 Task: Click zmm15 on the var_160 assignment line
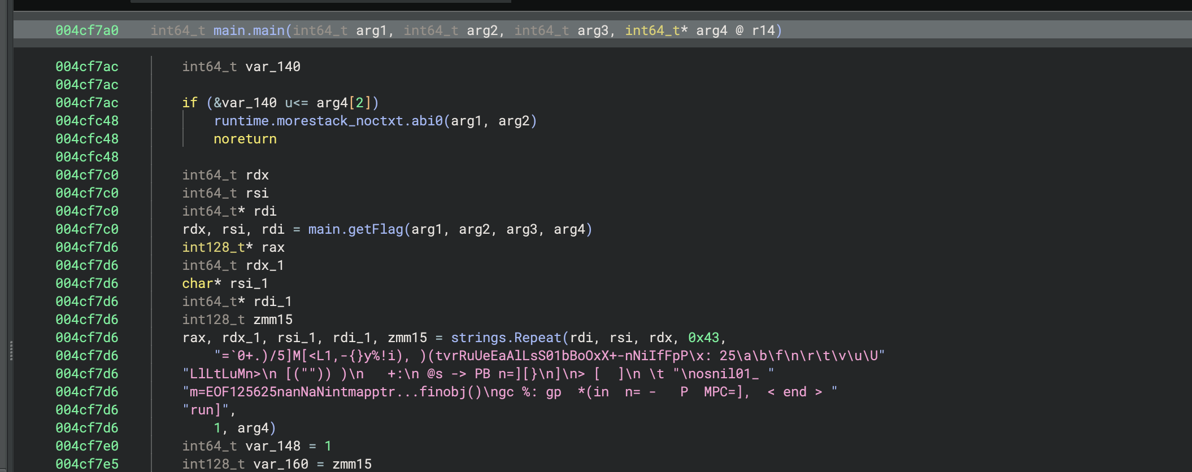352,464
